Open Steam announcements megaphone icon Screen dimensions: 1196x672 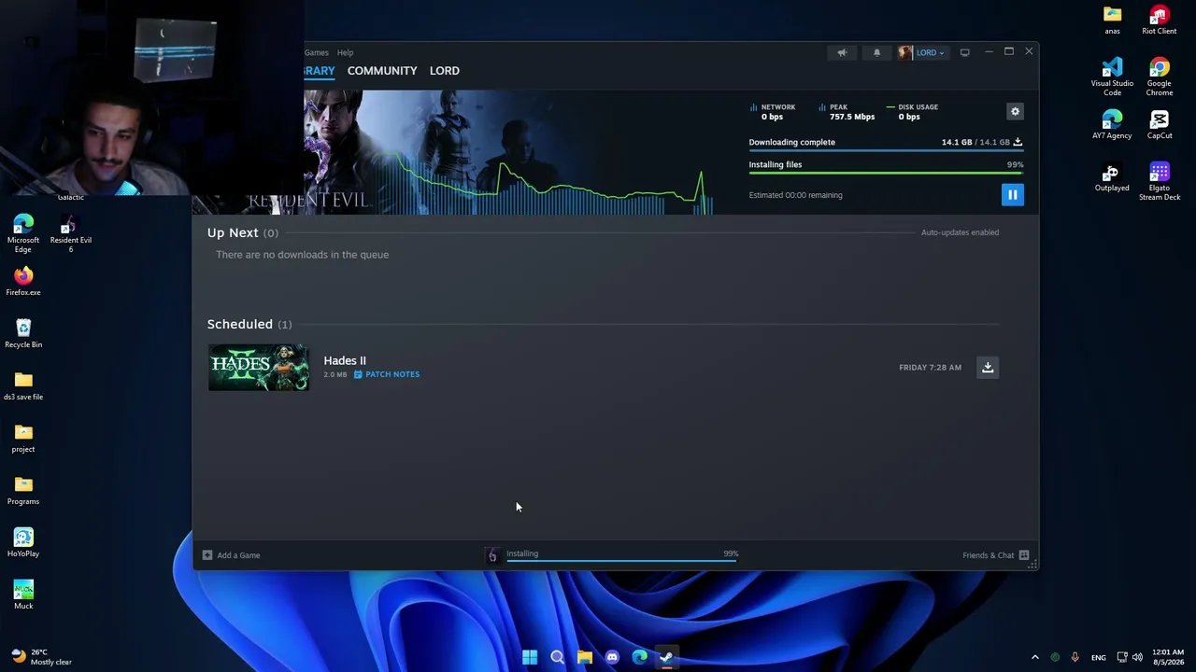842,52
